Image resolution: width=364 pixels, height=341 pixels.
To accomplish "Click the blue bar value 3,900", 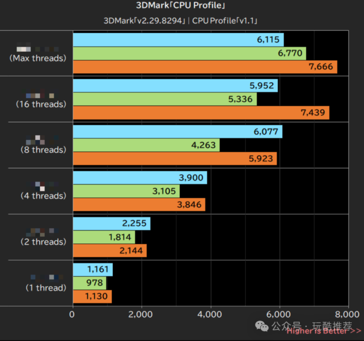I will point(191,178).
